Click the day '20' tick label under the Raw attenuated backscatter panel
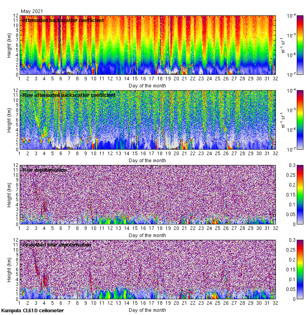Image resolution: width=307 pixels, height=315 pixels. (176, 154)
